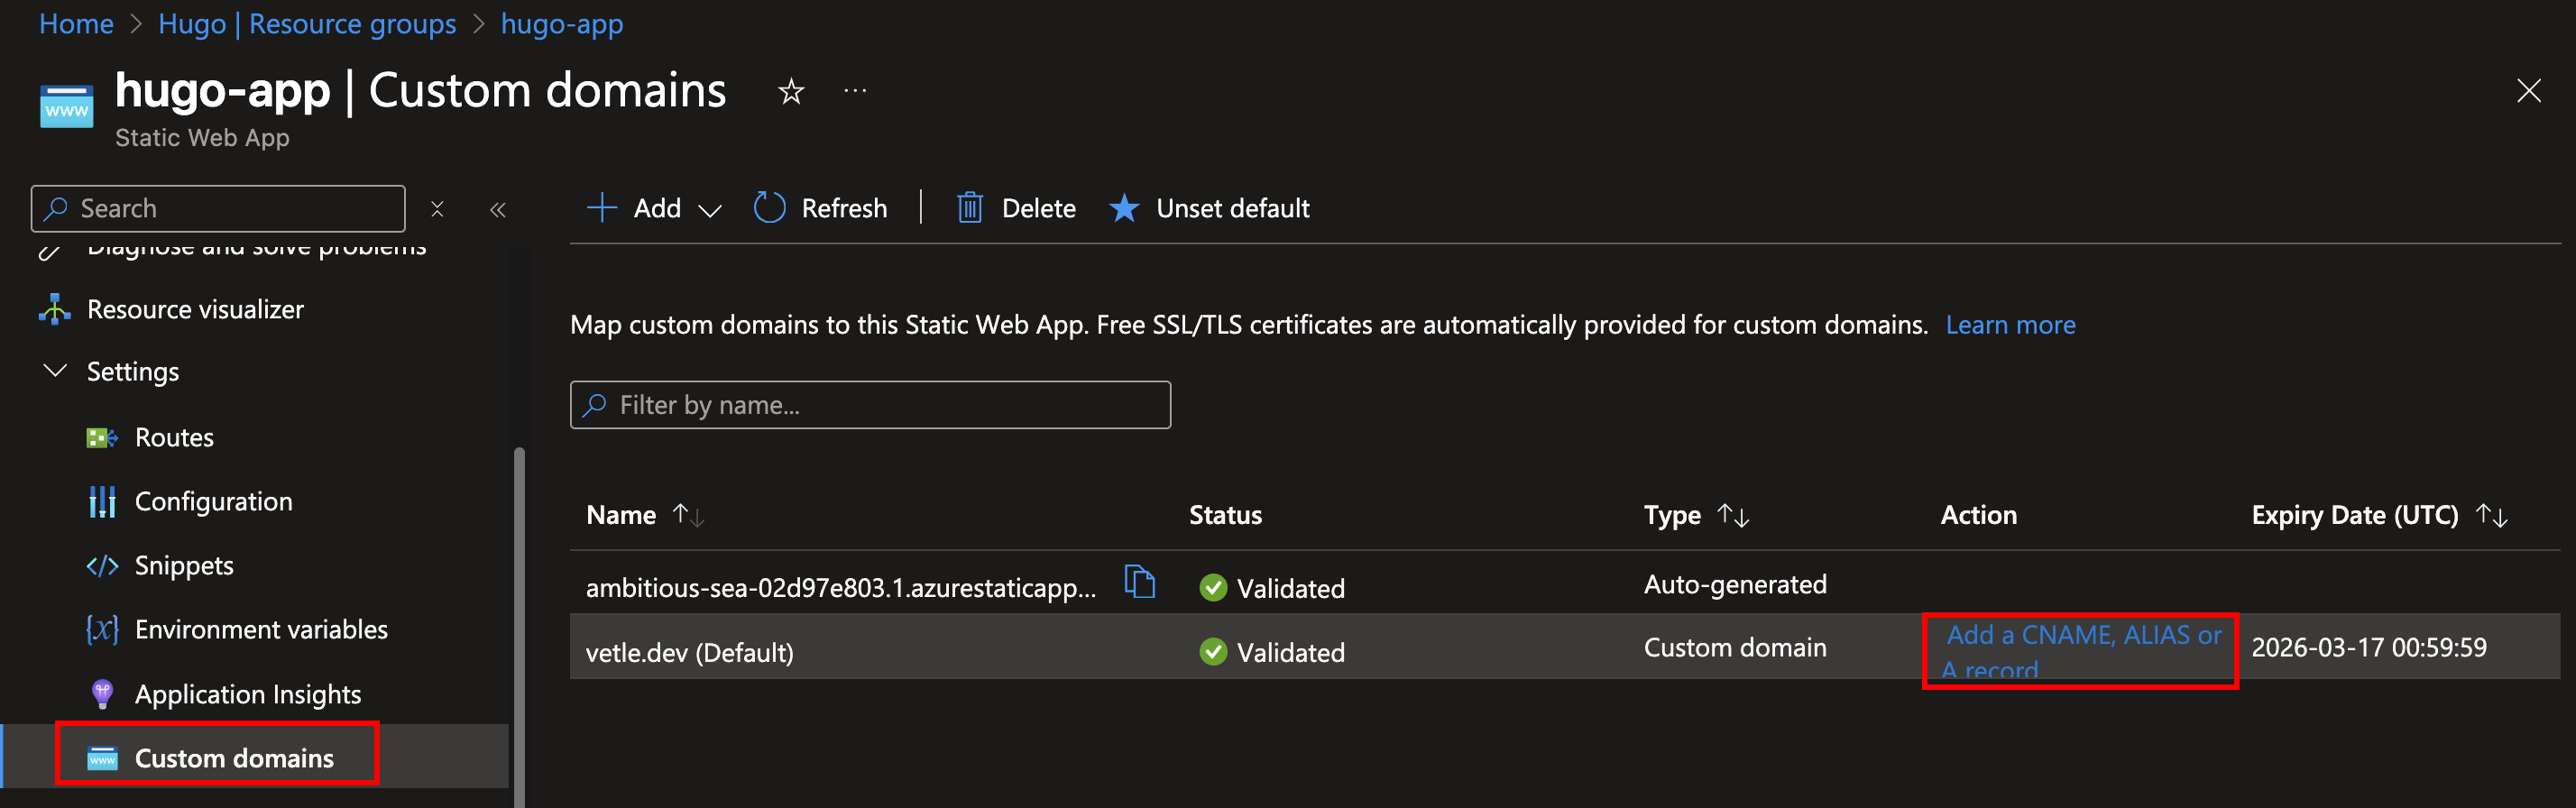Copy the auto-generated azurestaticapps domain name
The width and height of the screenshot is (2576, 808).
coord(1139,581)
